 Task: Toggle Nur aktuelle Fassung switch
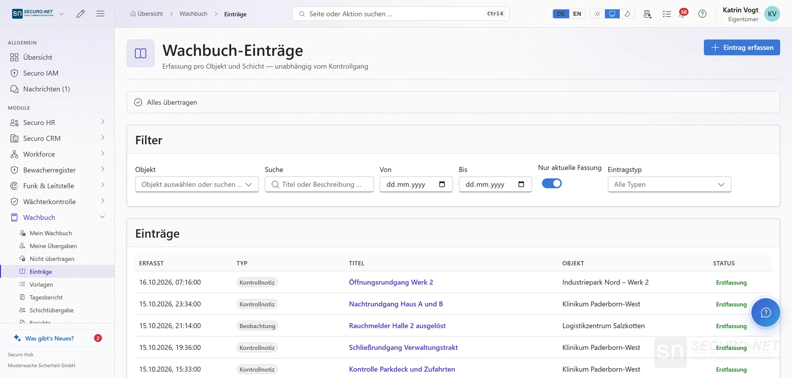point(552,183)
